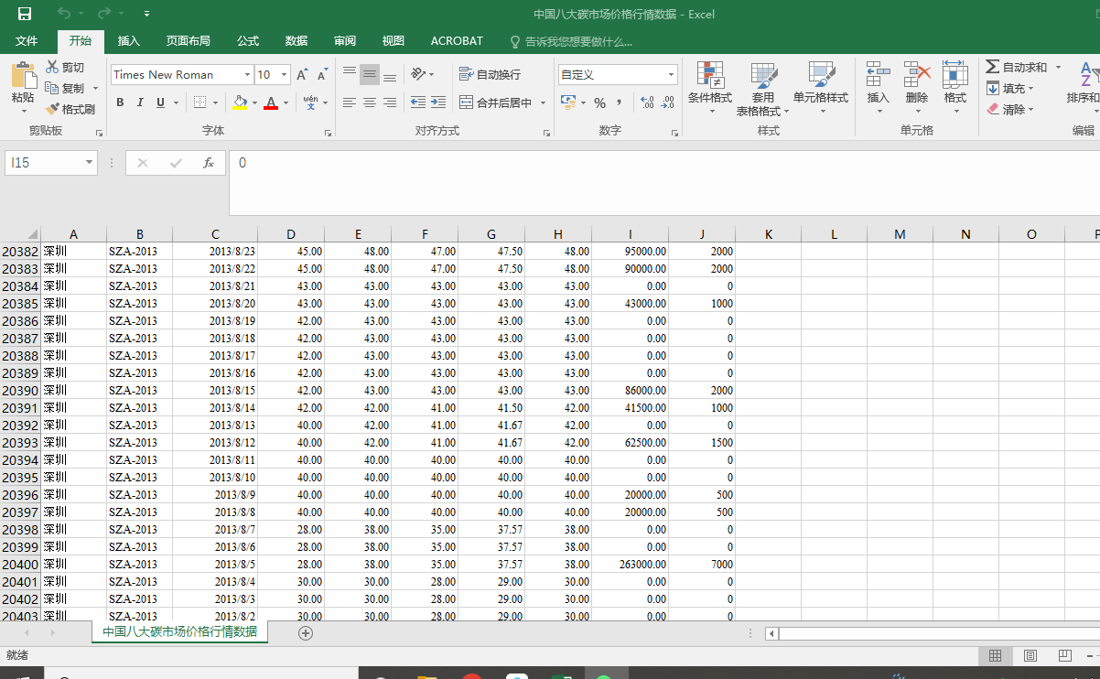Expand the number format dropdown (自定义)
This screenshot has height=679, width=1100.
pos(671,75)
